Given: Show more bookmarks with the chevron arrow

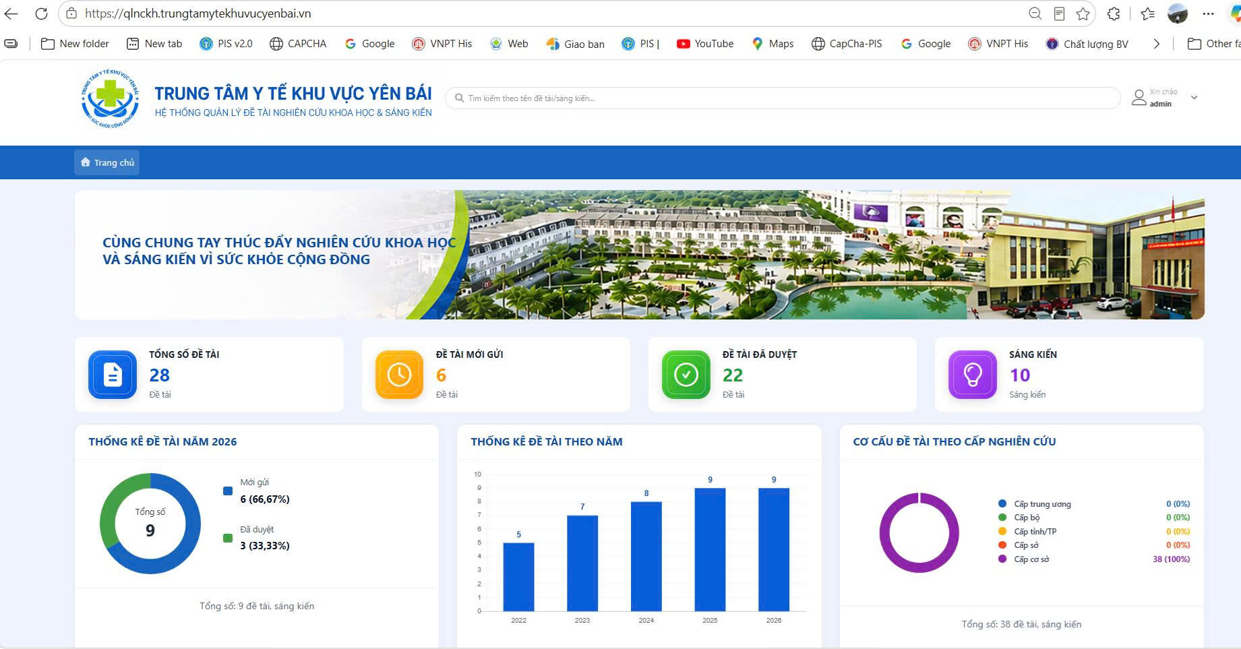Looking at the screenshot, I should pos(1157,44).
